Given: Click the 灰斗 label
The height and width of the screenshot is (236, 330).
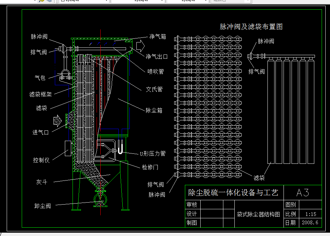Looking at the screenshot, I should [42, 182].
